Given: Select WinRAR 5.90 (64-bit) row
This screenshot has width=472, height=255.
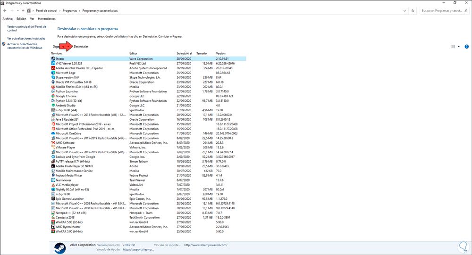Looking at the screenshot, I should tap(148, 231).
